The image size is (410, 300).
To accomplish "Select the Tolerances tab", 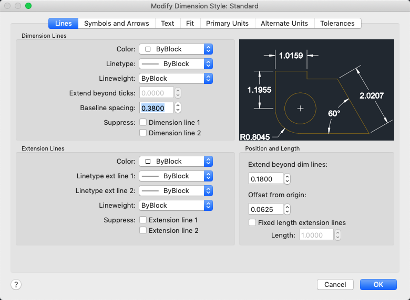I will coord(337,24).
